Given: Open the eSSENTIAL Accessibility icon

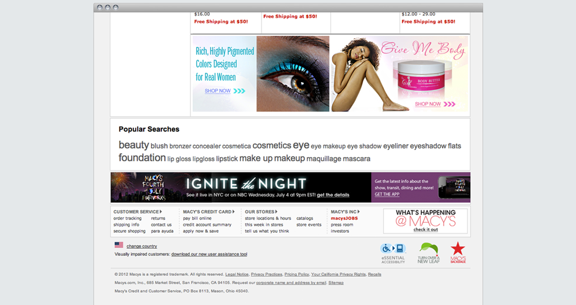Looking at the screenshot, I should pyautogui.click(x=393, y=253).
